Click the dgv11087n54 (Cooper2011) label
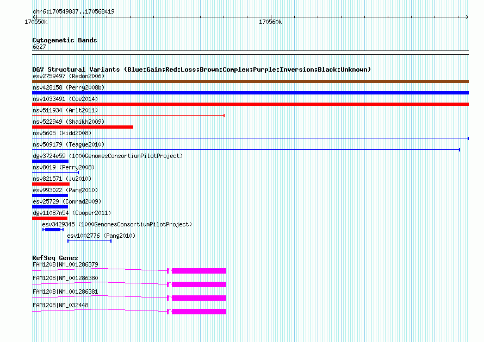This screenshot has height=342, width=484. 72,213
